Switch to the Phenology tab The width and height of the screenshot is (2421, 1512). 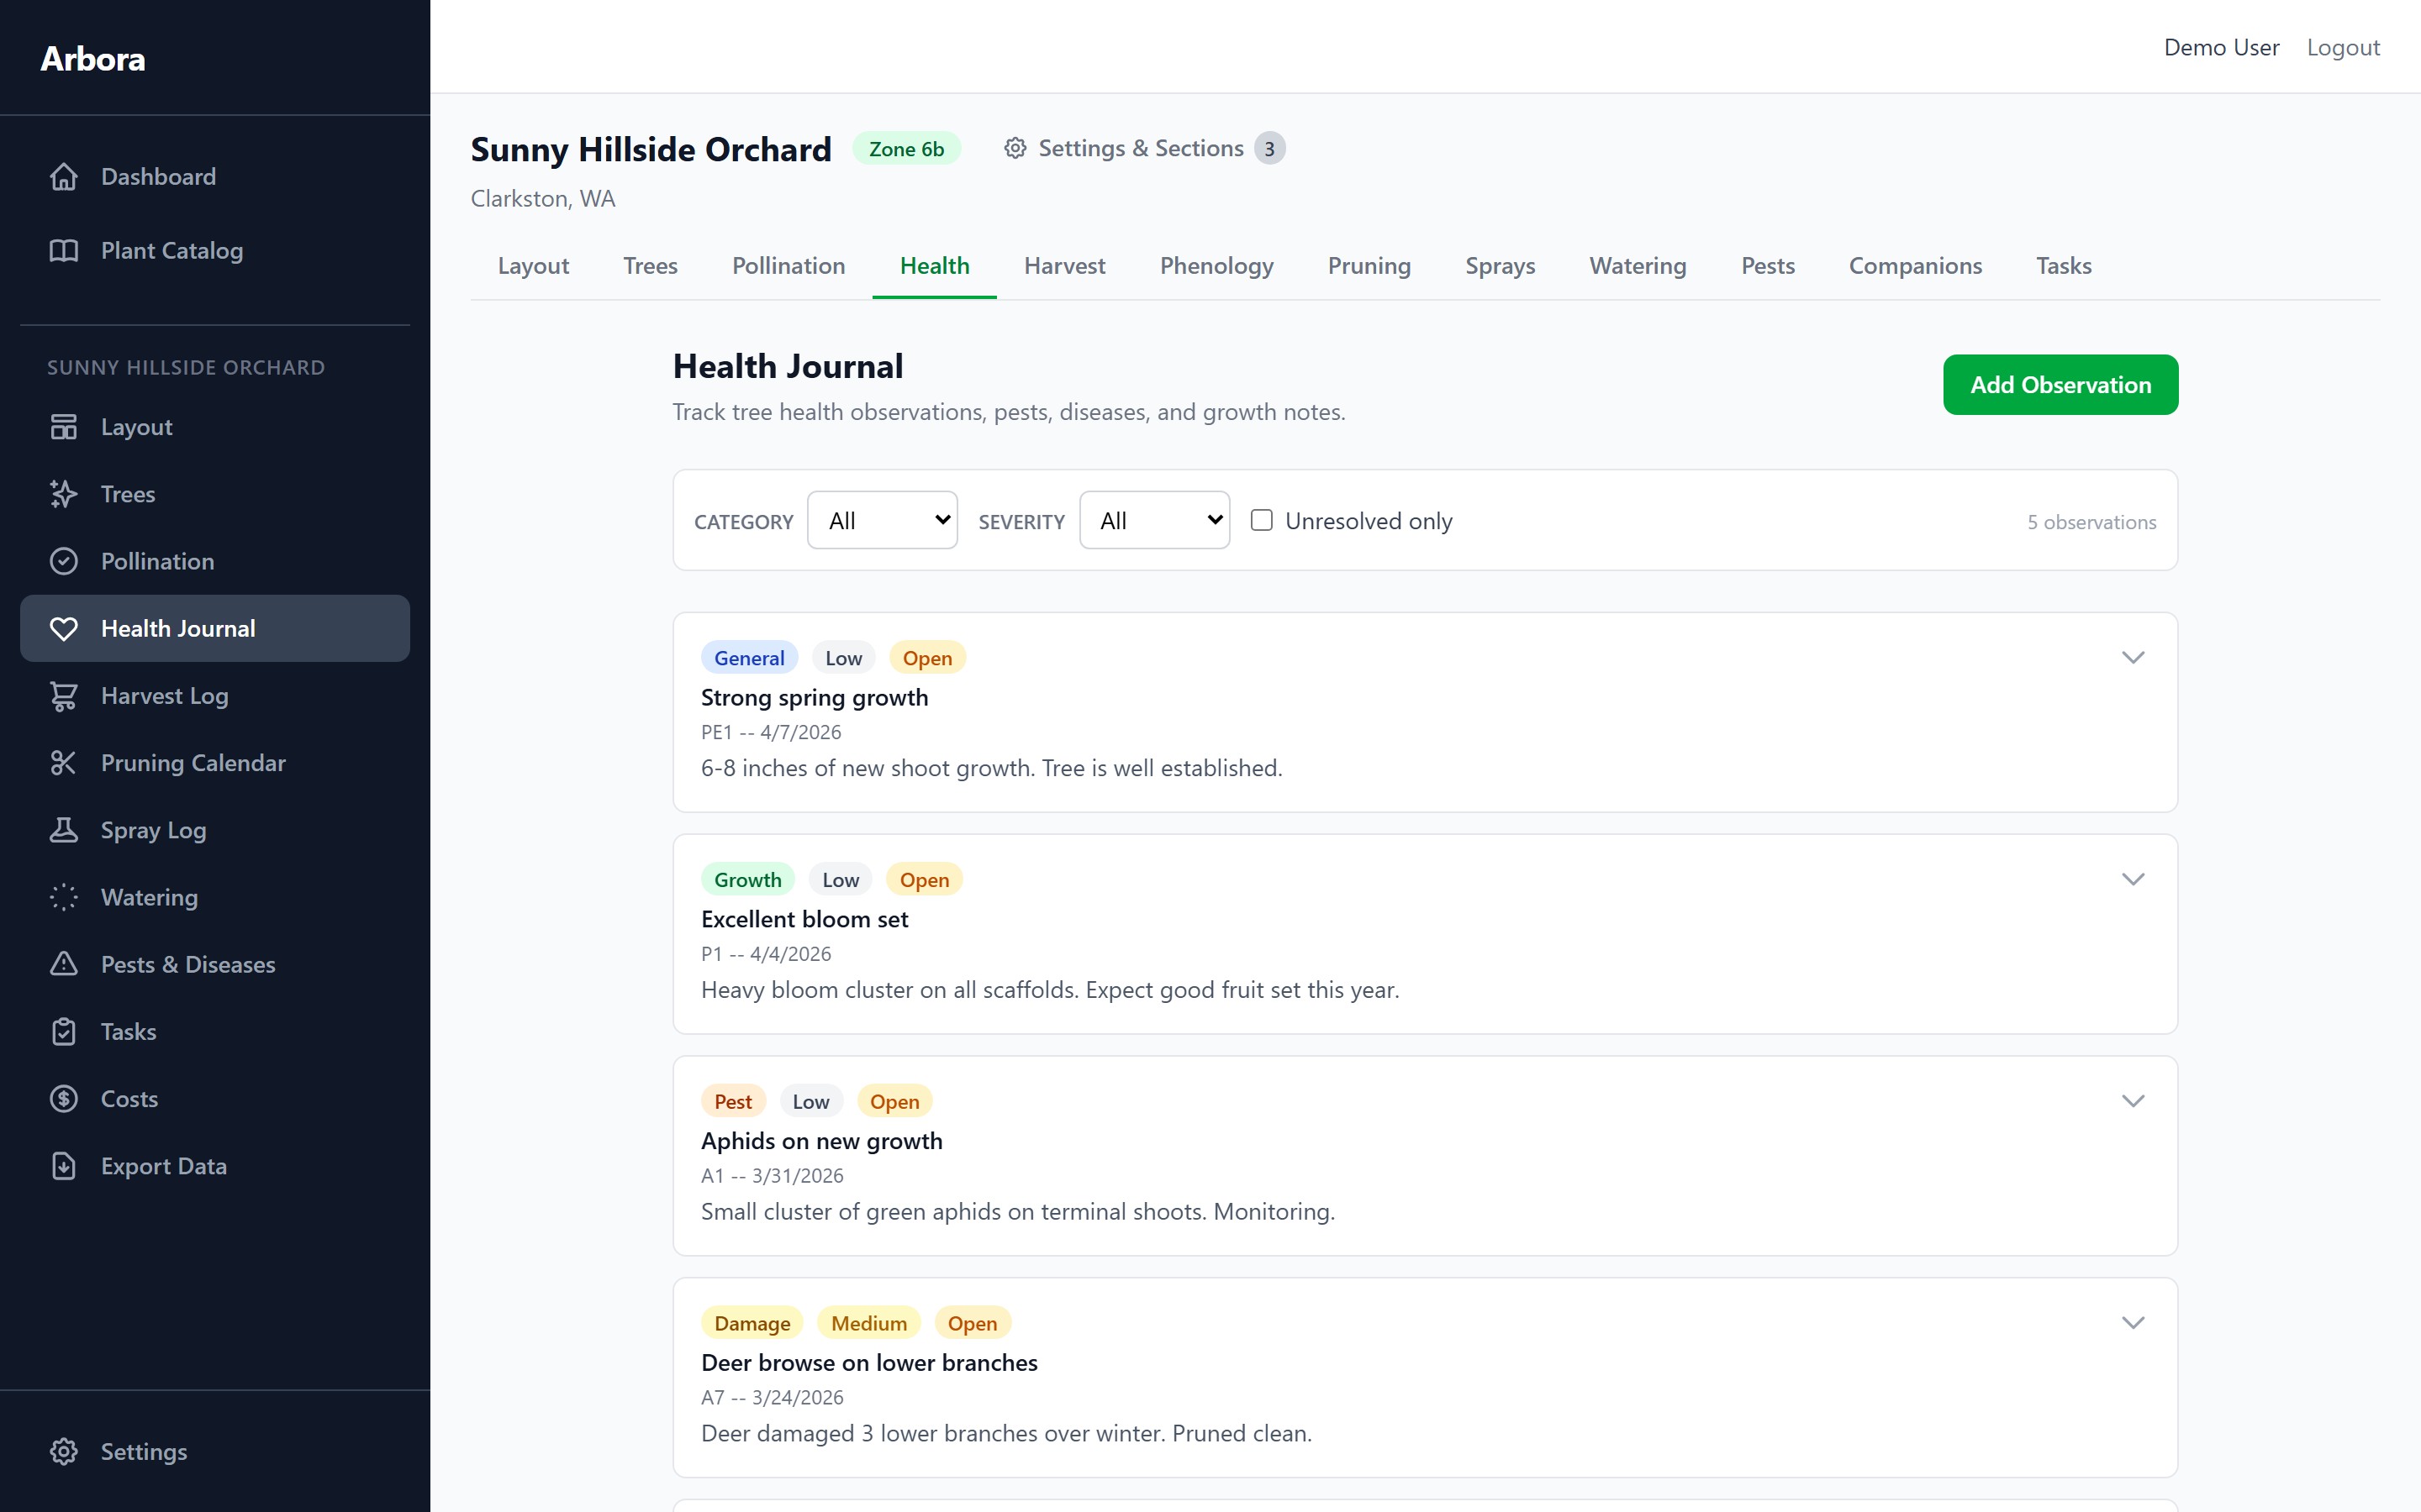pos(1216,265)
